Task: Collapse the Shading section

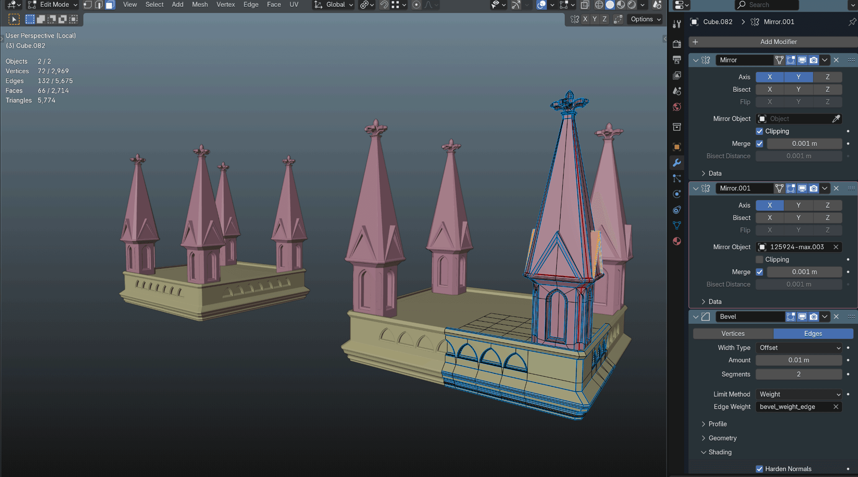Action: pyautogui.click(x=716, y=452)
